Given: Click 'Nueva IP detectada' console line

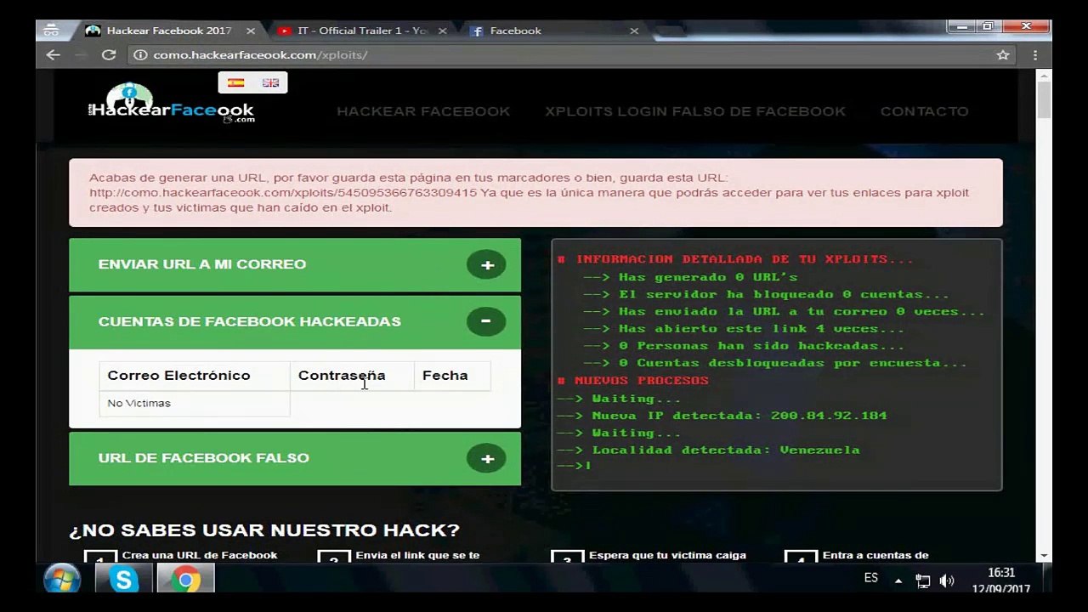Looking at the screenshot, I should tap(722, 416).
